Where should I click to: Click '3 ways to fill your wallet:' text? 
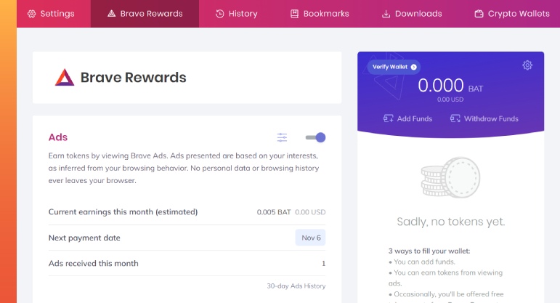point(429,251)
